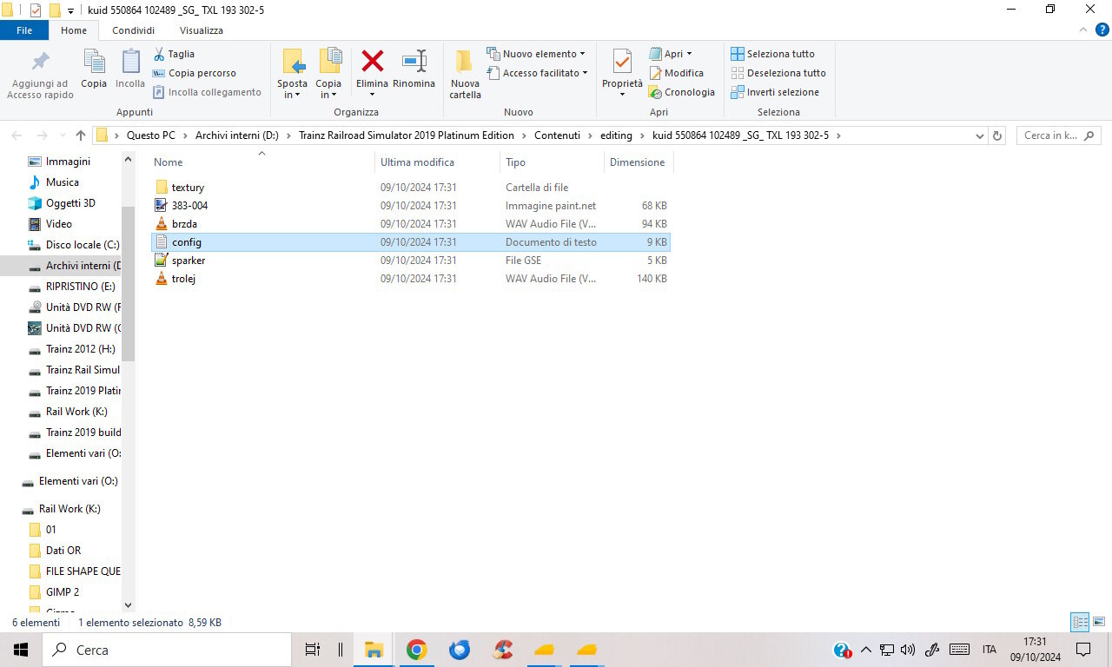
Task: Expand the Nuovo elemento dropdown
Action: click(536, 54)
